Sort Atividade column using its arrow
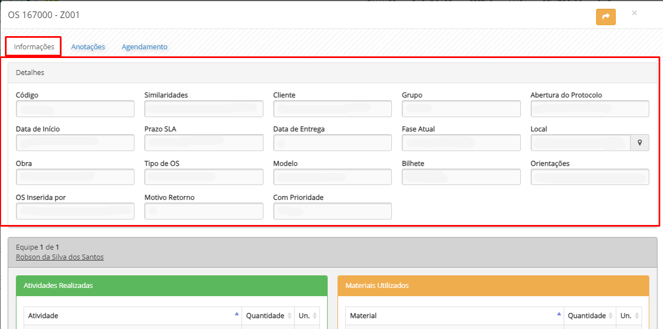 237,315
